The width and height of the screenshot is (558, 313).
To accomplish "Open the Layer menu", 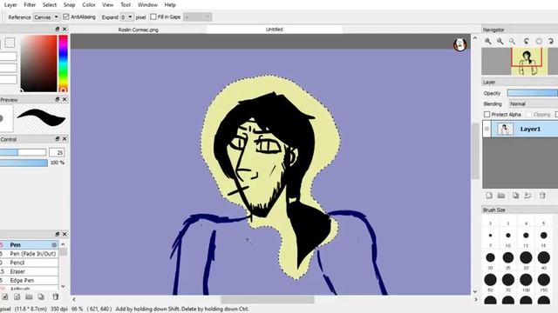I will click(x=10, y=5).
